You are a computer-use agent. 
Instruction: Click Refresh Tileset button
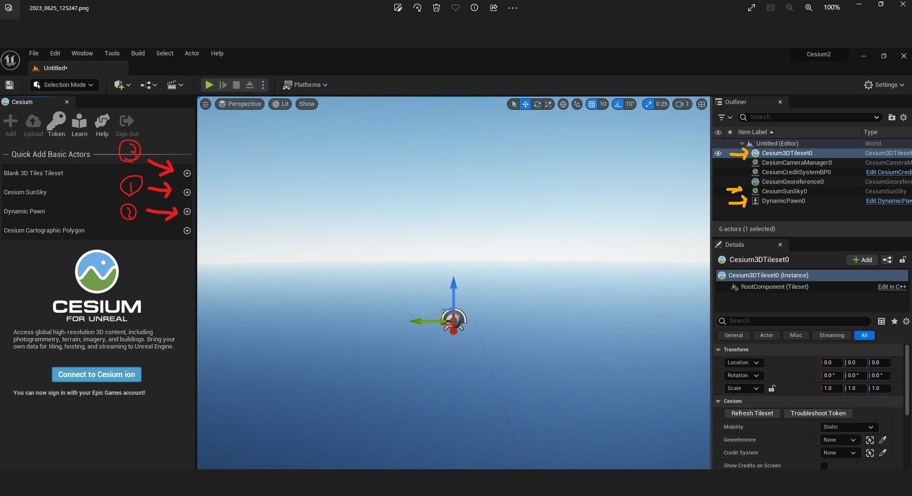coord(752,413)
